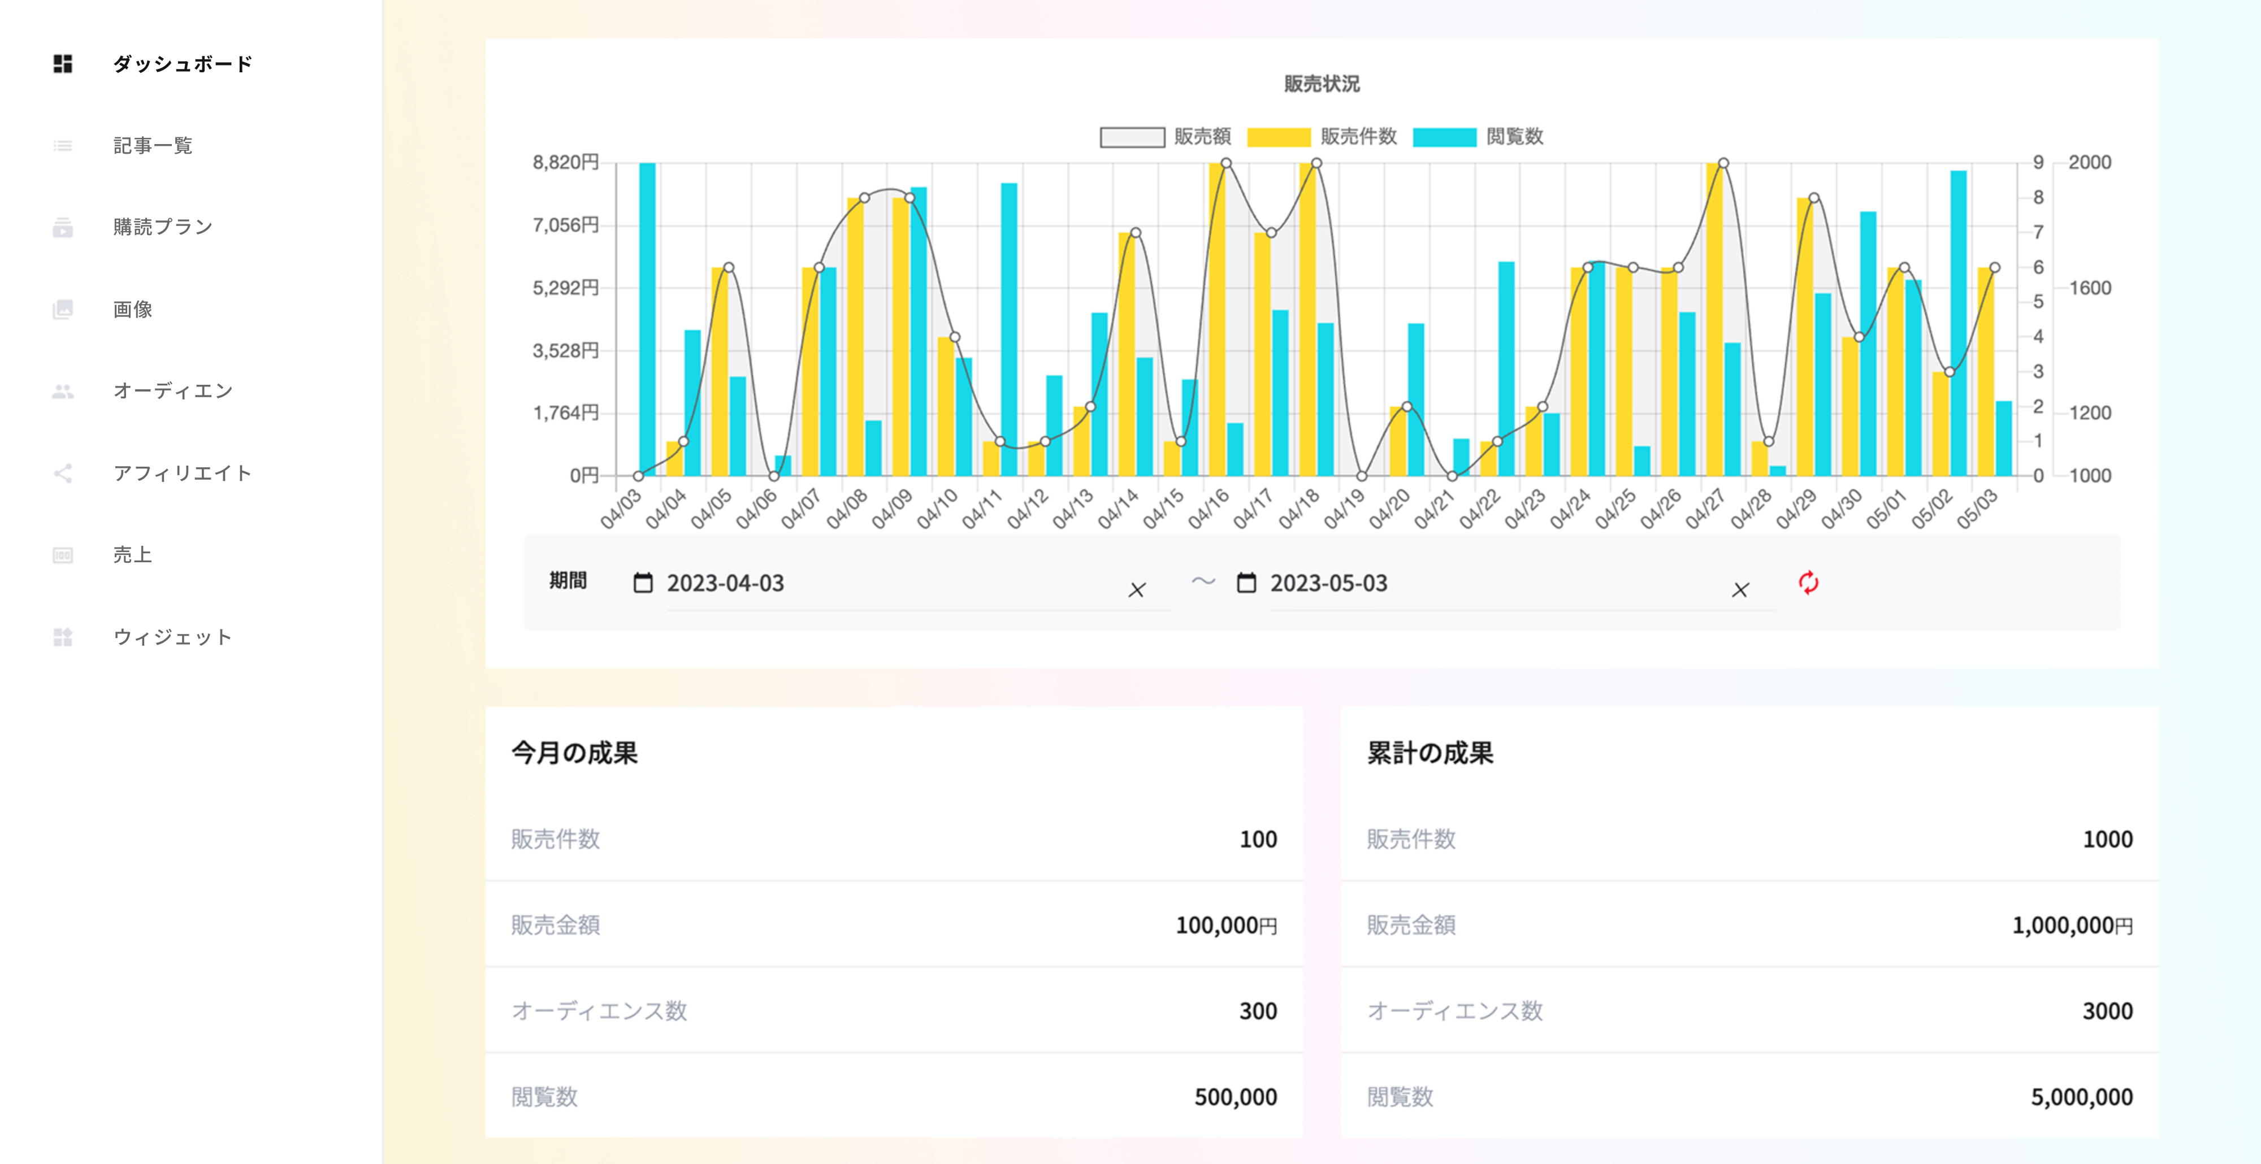Image resolution: width=2261 pixels, height=1164 pixels.
Task: Click the audience people icon in the sidebar
Action: click(x=62, y=391)
